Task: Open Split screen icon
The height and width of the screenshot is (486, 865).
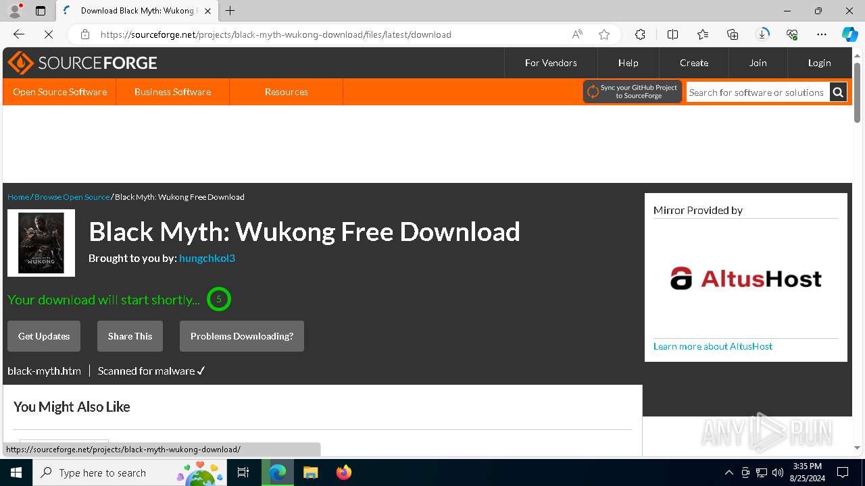Action: pyautogui.click(x=673, y=34)
